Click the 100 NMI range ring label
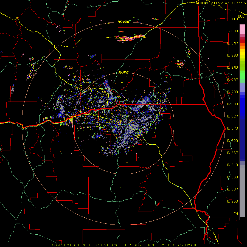Image resolution: width=247 pixels, height=247 pixels. tap(123, 22)
